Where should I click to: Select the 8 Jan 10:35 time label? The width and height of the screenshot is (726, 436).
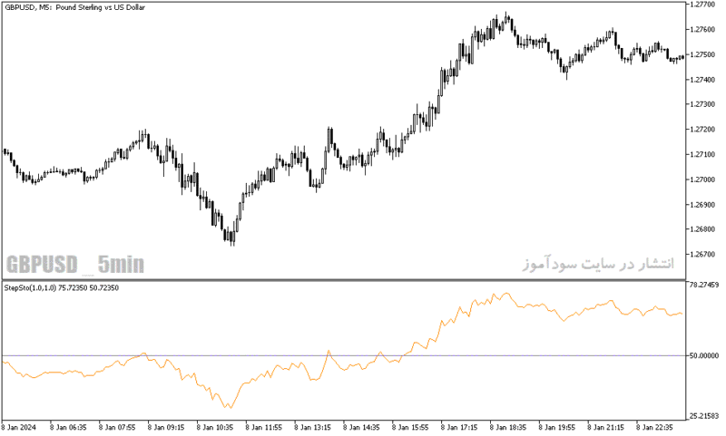[x=214, y=427]
